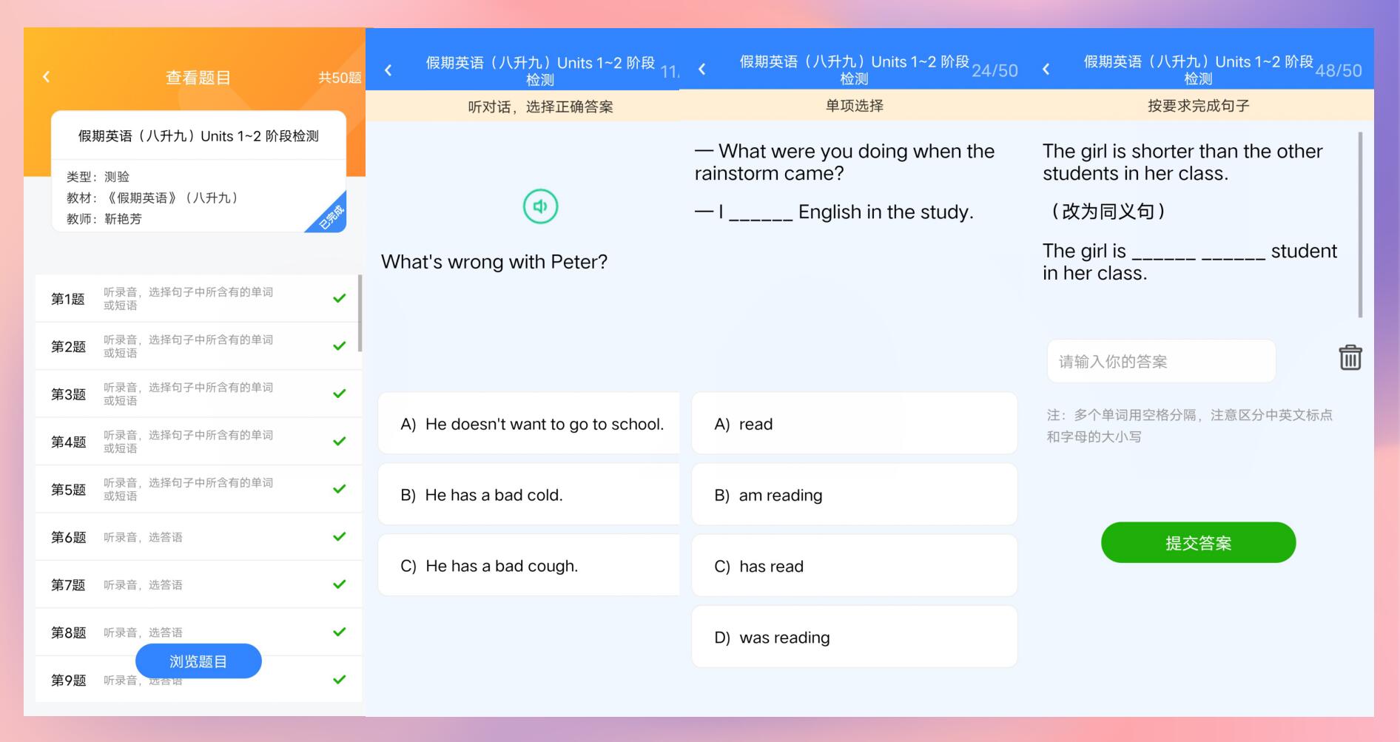Go back from the 查看题目 screen
Viewport: 1400px width, 742px height.
47,77
